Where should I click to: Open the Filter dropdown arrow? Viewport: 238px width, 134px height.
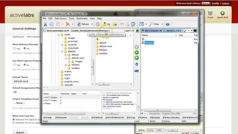tap(162, 24)
